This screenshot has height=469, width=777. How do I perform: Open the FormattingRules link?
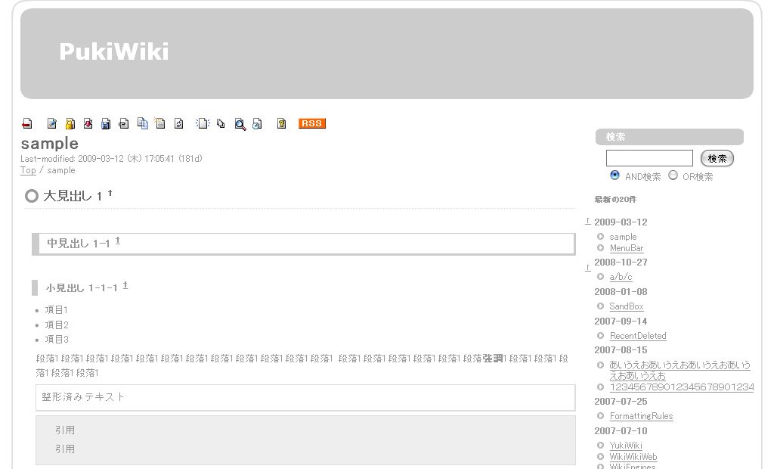[641, 416]
